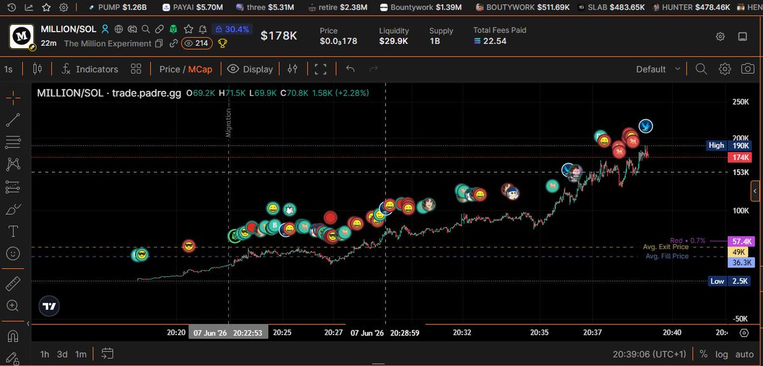Open timezone menu at 20:39:06 (UTC+1)
The height and width of the screenshot is (366, 763).
pyautogui.click(x=650, y=353)
